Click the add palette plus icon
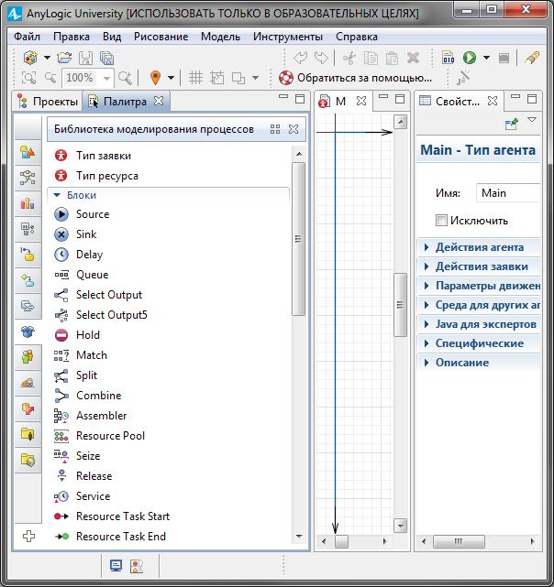 tap(28, 537)
